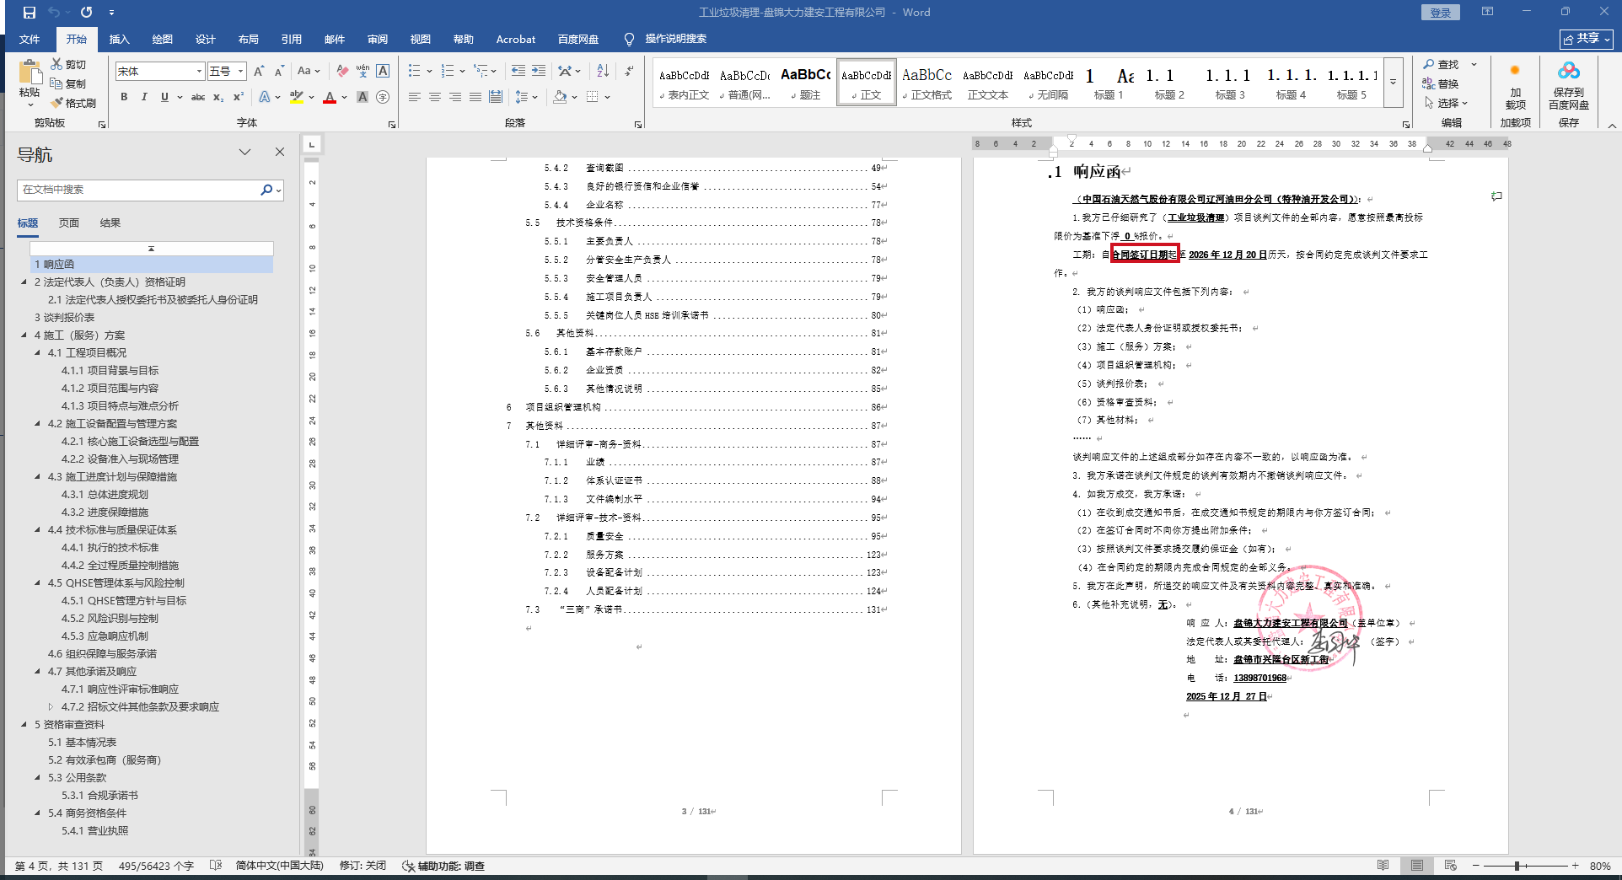This screenshot has height=880, width=1622.
Task: Click the Save icon in the title bar
Action: [30, 13]
